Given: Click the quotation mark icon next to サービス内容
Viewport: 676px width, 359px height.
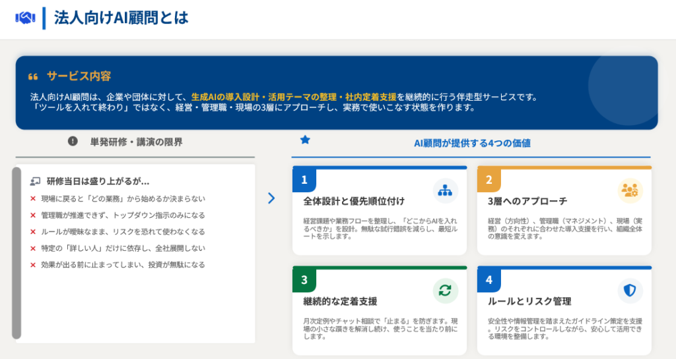Looking at the screenshot, I should (33, 76).
